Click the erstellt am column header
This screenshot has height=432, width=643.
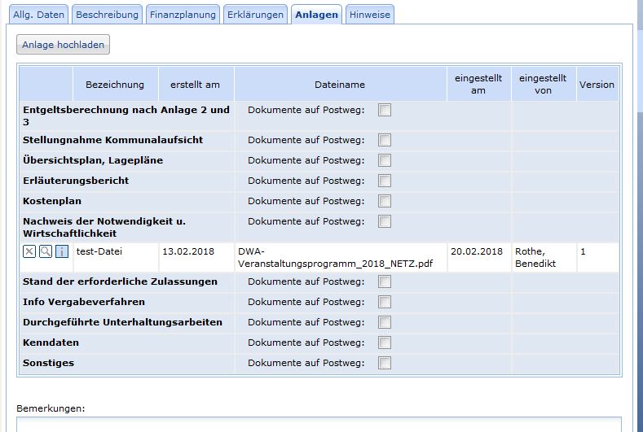click(196, 85)
